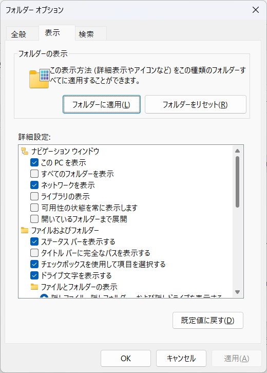The height and width of the screenshot is (373, 267).
Task: Enable 開いているフォルダーまで展開 checkbox
Action: (34, 219)
